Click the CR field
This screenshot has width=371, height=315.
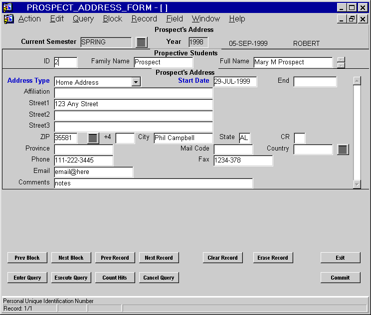tap(300, 138)
